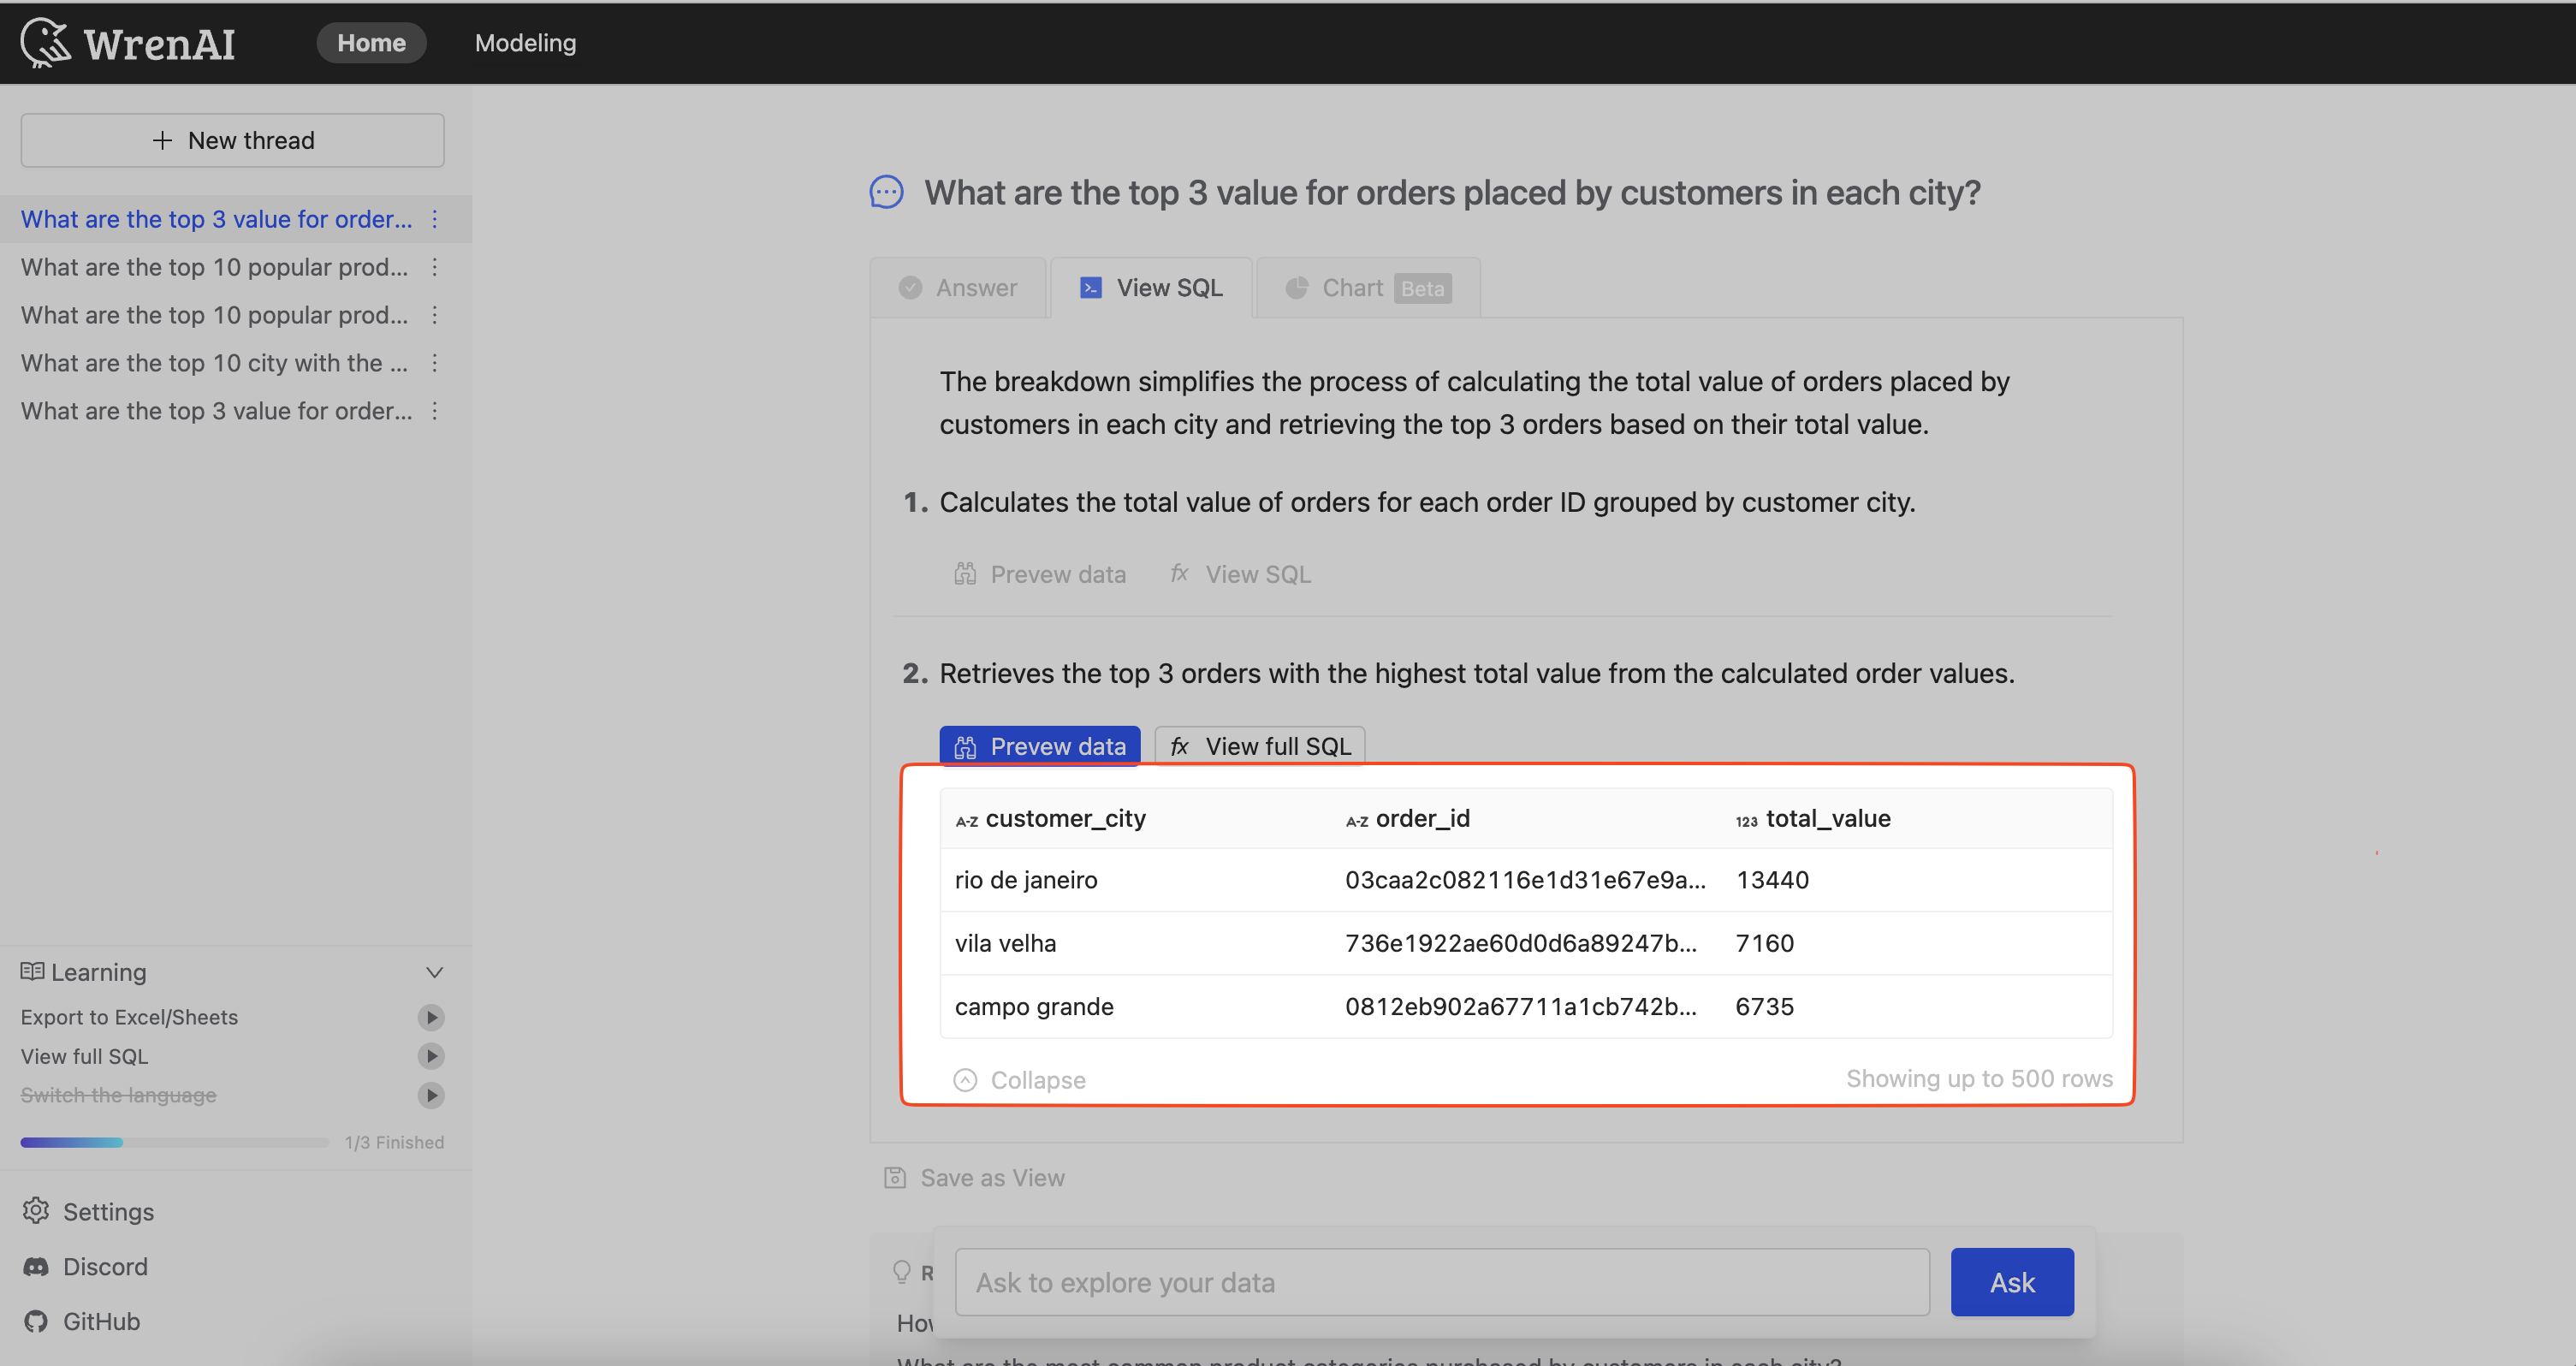2576x1366 pixels.
Task: Click the Save as View disk icon
Action: point(895,1178)
